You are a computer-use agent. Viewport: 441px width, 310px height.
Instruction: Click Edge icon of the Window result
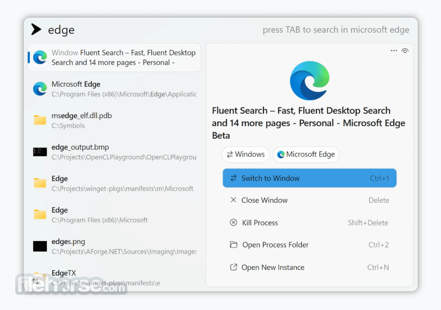[x=40, y=57]
